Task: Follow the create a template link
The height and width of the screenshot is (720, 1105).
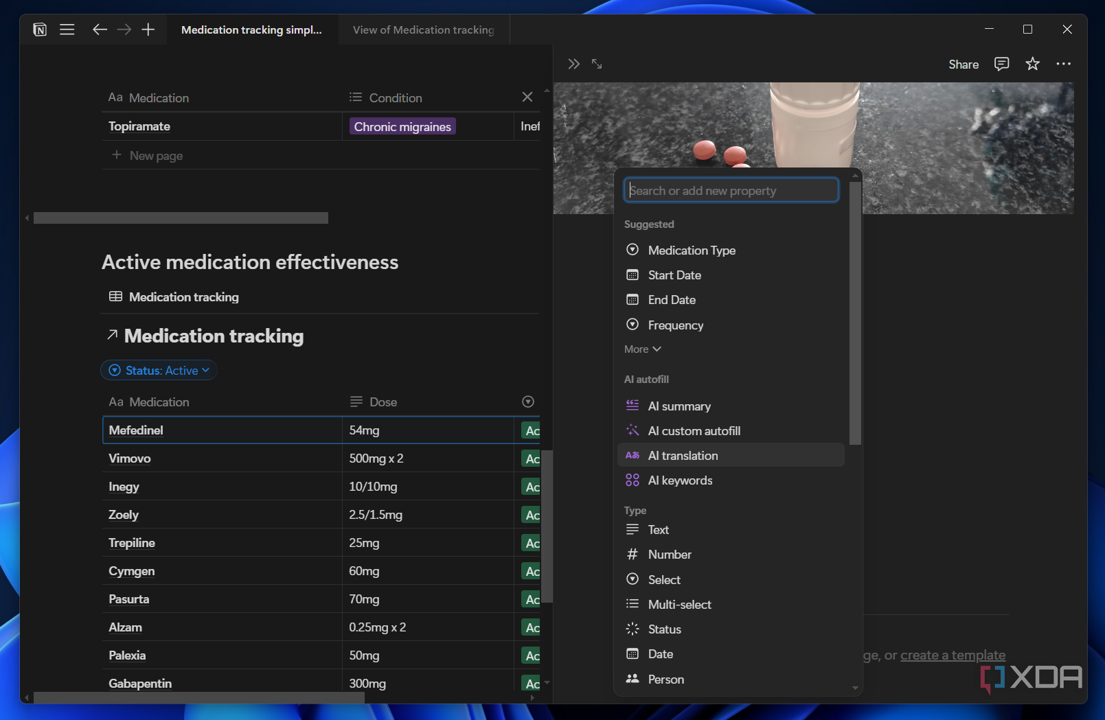Action: tap(953, 655)
